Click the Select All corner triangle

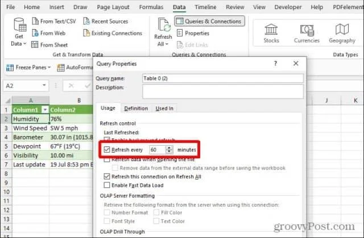point(7,101)
